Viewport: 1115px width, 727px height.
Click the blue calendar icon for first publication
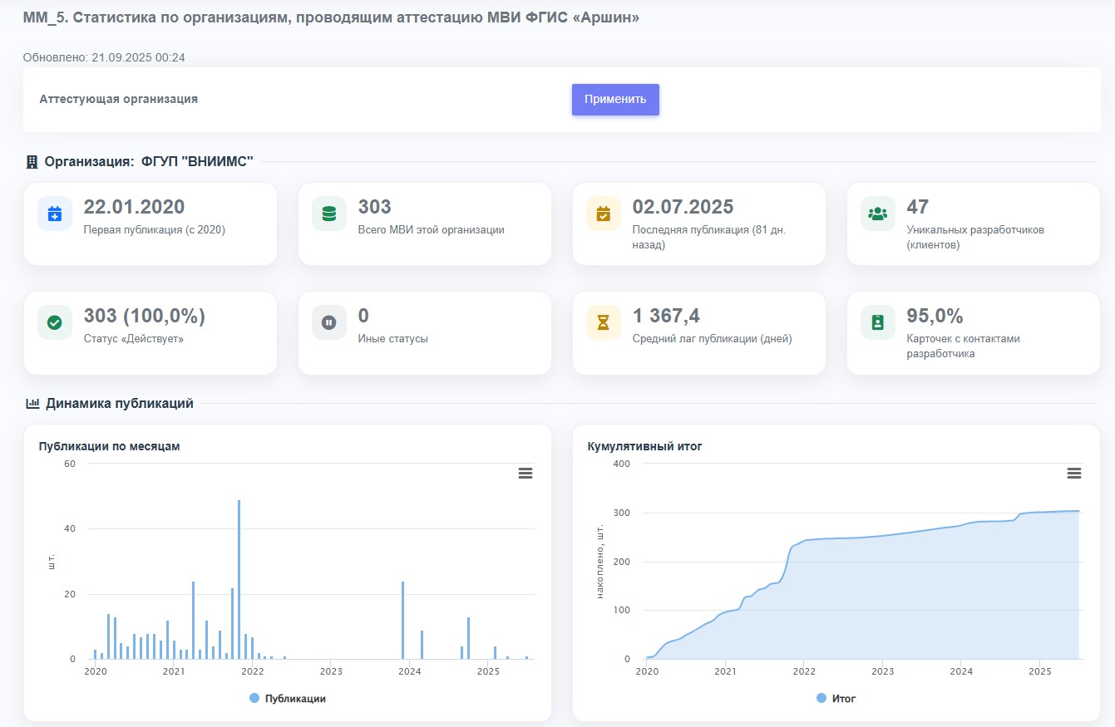[55, 214]
